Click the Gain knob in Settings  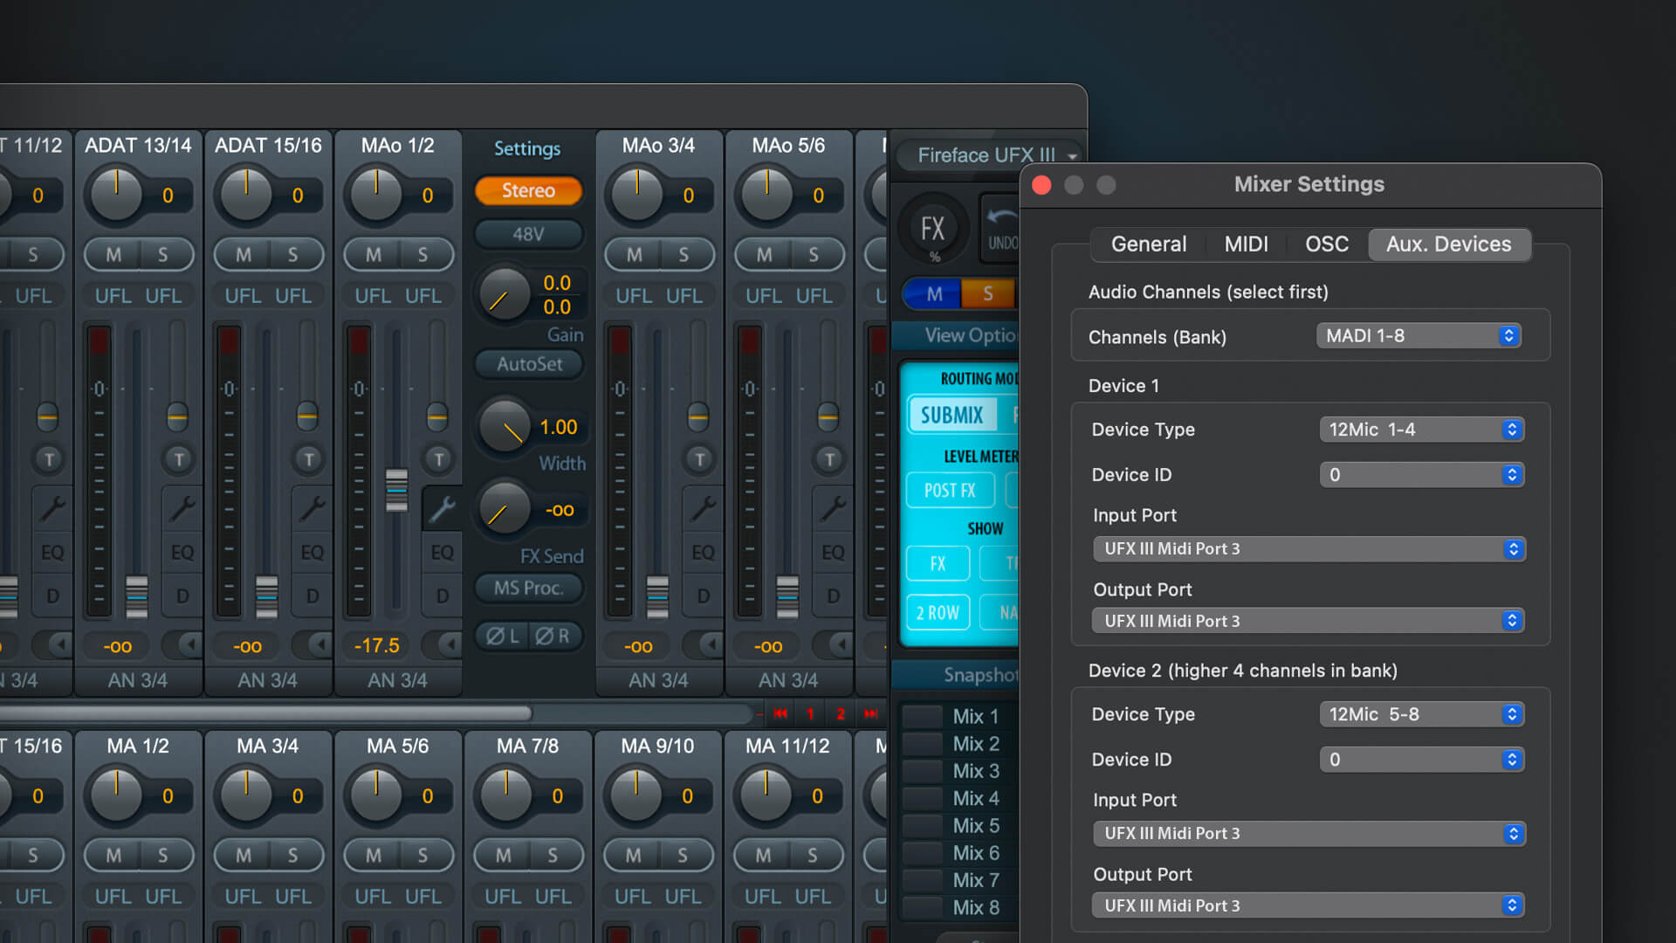point(505,295)
